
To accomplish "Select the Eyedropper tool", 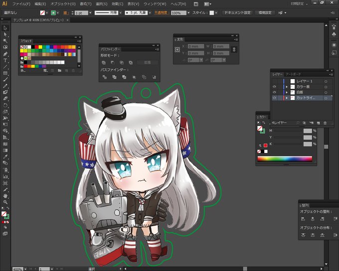I will coord(5,157).
